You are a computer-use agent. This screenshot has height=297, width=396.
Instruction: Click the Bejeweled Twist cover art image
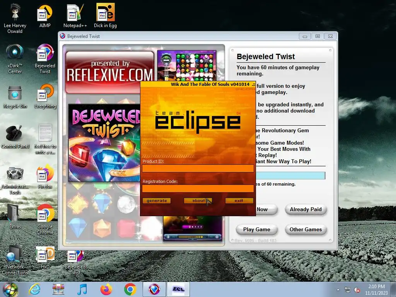click(x=104, y=143)
